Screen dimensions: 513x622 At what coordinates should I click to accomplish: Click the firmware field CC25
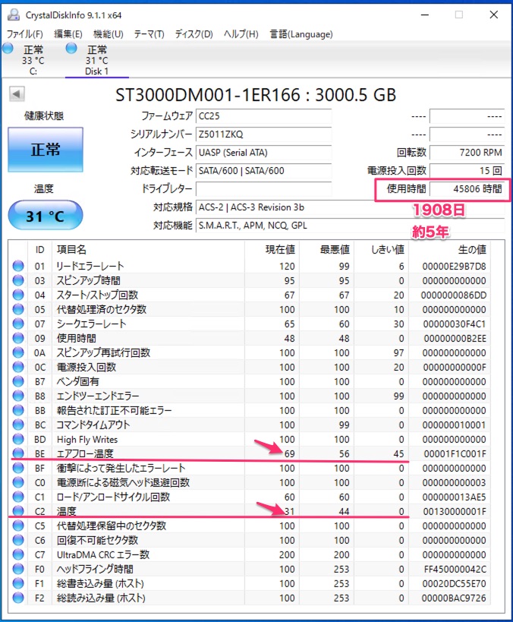(x=263, y=116)
